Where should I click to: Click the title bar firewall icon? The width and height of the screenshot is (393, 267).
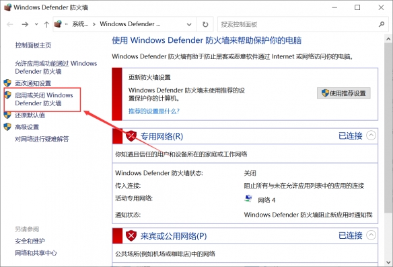(7, 7)
